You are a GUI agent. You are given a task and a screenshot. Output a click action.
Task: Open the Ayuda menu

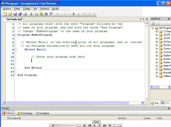[x=55, y=9]
